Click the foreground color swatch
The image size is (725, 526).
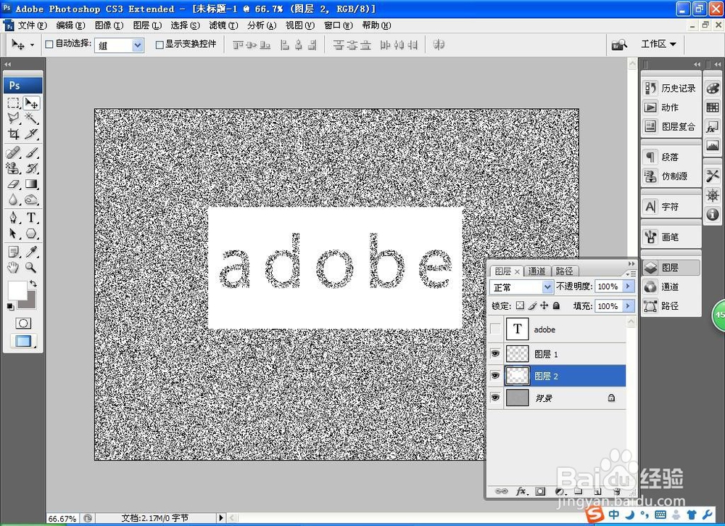[x=17, y=291]
